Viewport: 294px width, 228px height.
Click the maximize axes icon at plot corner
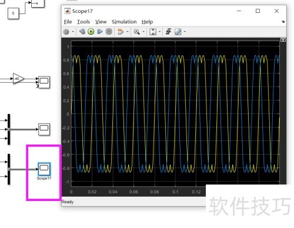coord(283,40)
